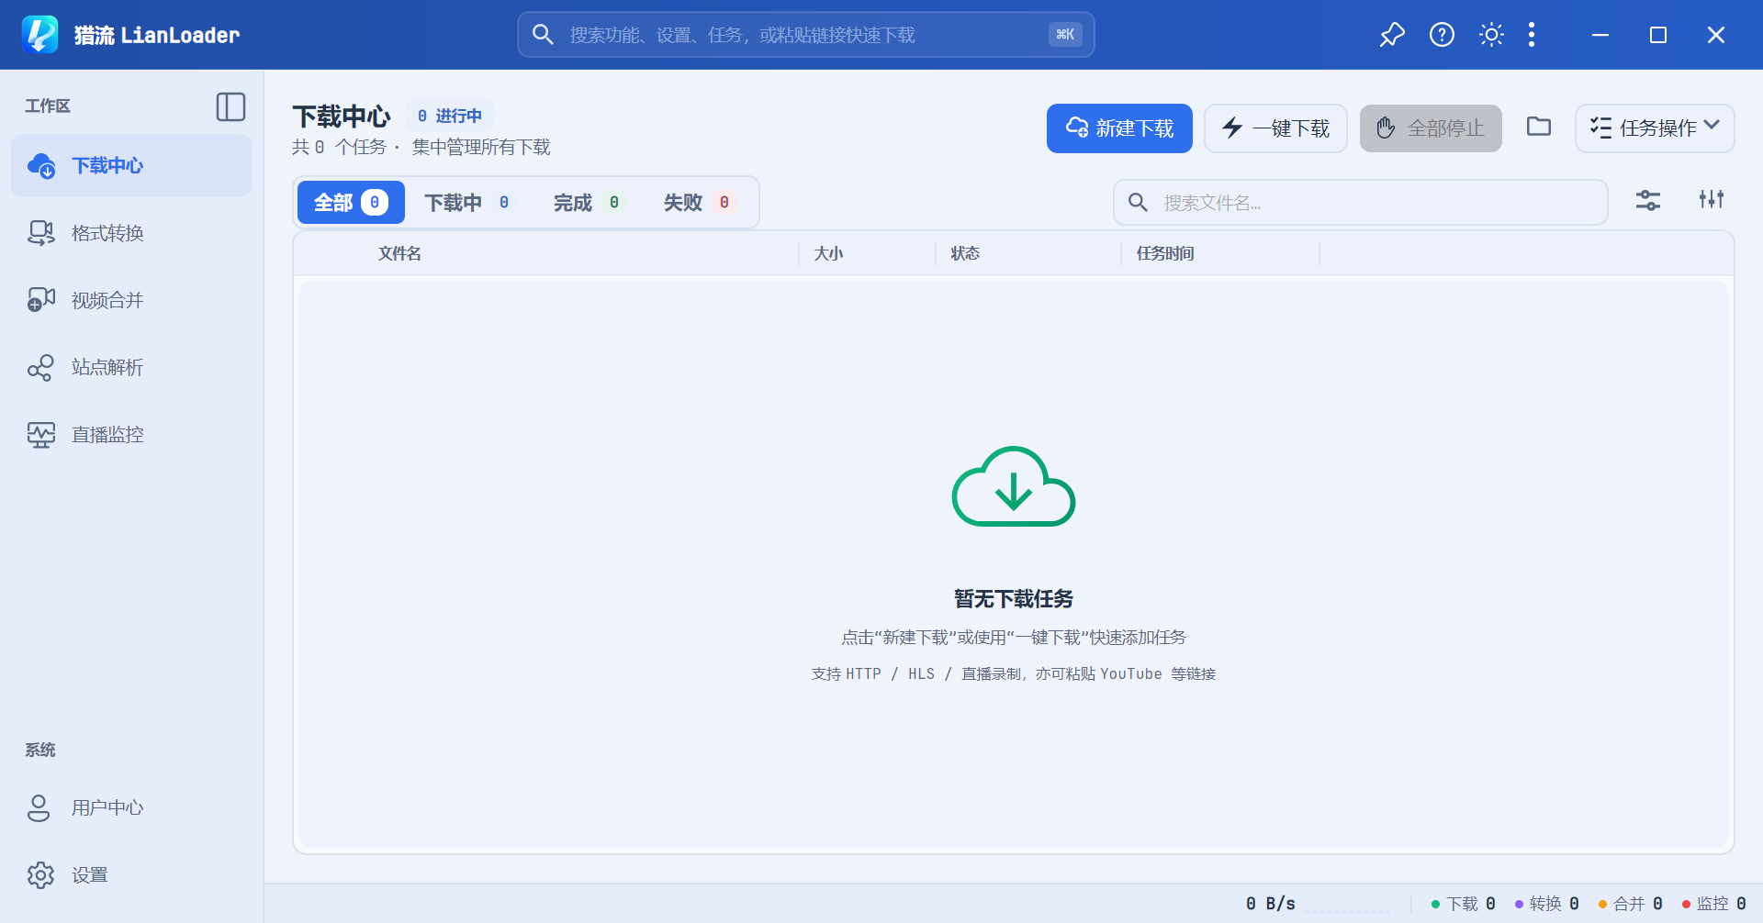Viewport: 1763px width, 923px height.
Task: Open 站点解析 in the sidebar
Action: click(x=131, y=367)
